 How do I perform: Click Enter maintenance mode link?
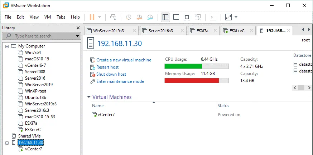point(120,81)
